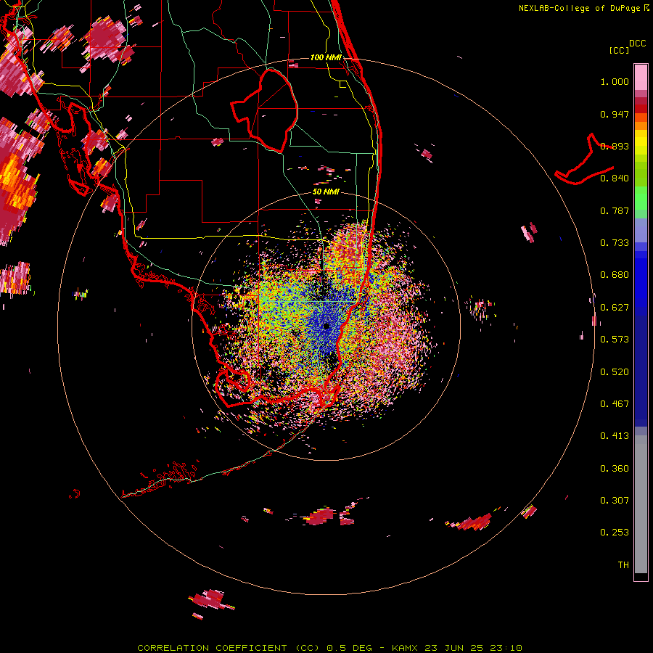
Task: Select the 0.680 legend value
Action: coord(615,275)
